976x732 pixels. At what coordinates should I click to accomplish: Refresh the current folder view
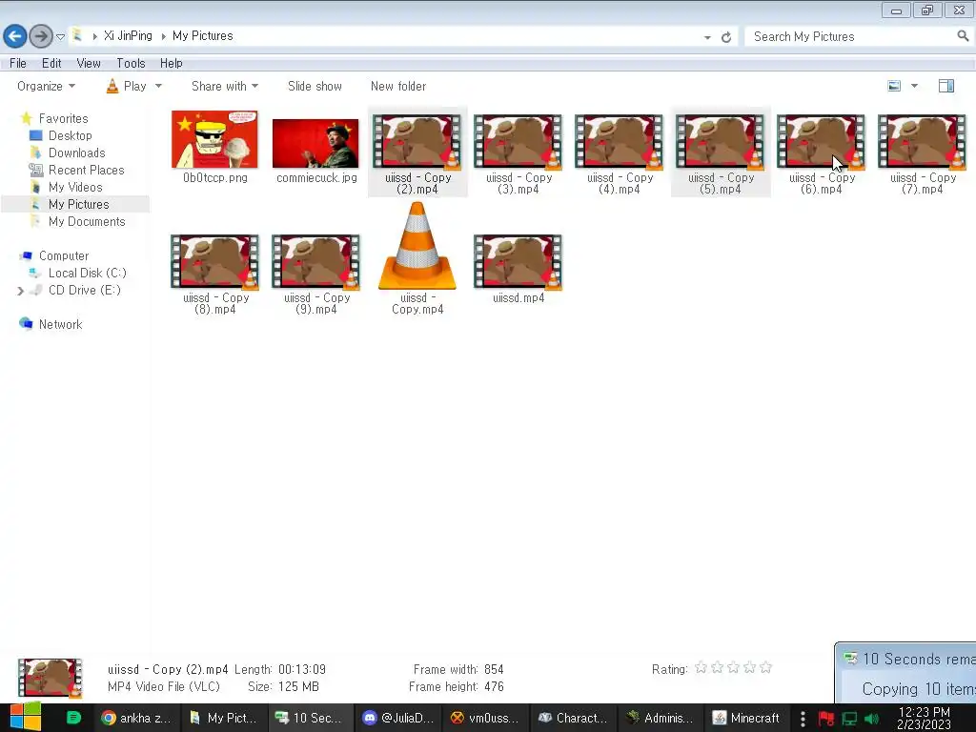click(x=725, y=37)
